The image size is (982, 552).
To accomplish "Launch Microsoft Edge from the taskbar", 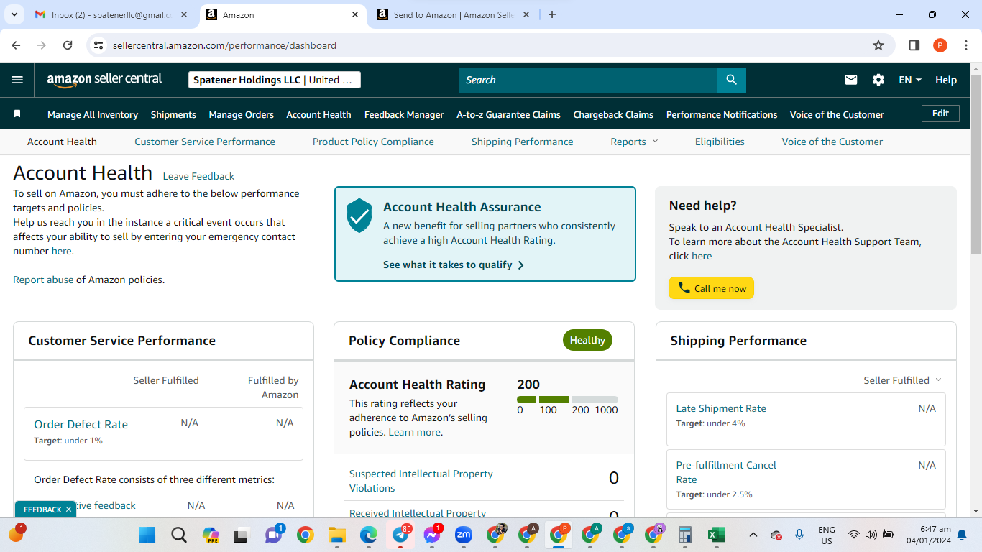I will click(x=369, y=535).
